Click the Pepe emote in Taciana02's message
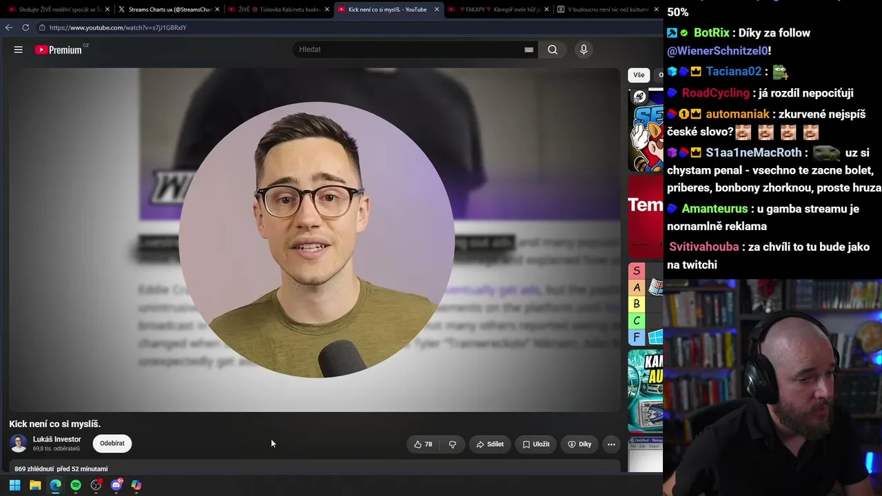The image size is (882, 496). coord(780,72)
